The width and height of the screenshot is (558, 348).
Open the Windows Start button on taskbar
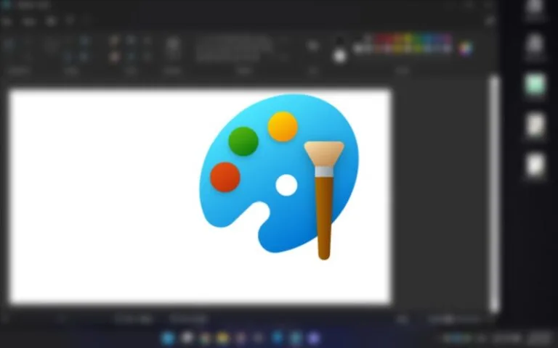tap(168, 338)
